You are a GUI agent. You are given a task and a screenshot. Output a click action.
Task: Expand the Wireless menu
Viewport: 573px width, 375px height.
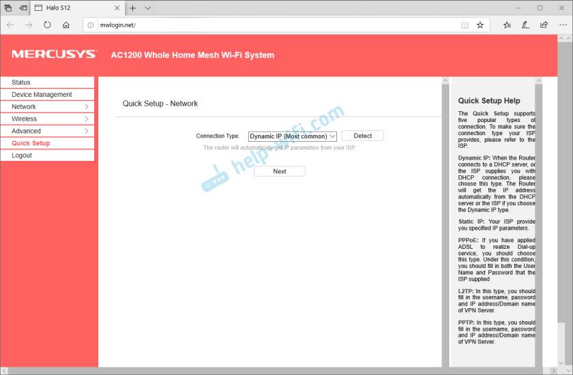(x=48, y=119)
